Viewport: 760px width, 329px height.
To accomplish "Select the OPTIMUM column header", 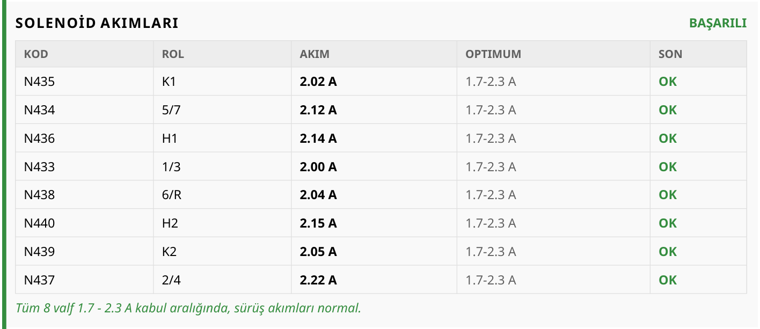I will pyautogui.click(x=493, y=54).
